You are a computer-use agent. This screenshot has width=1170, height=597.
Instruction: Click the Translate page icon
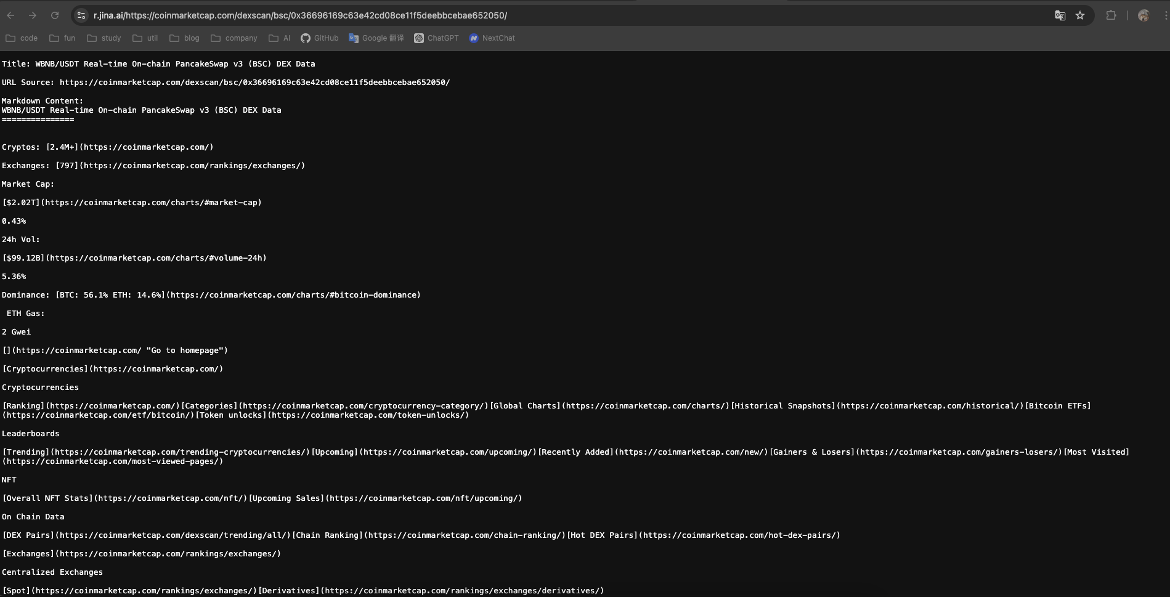(1060, 15)
